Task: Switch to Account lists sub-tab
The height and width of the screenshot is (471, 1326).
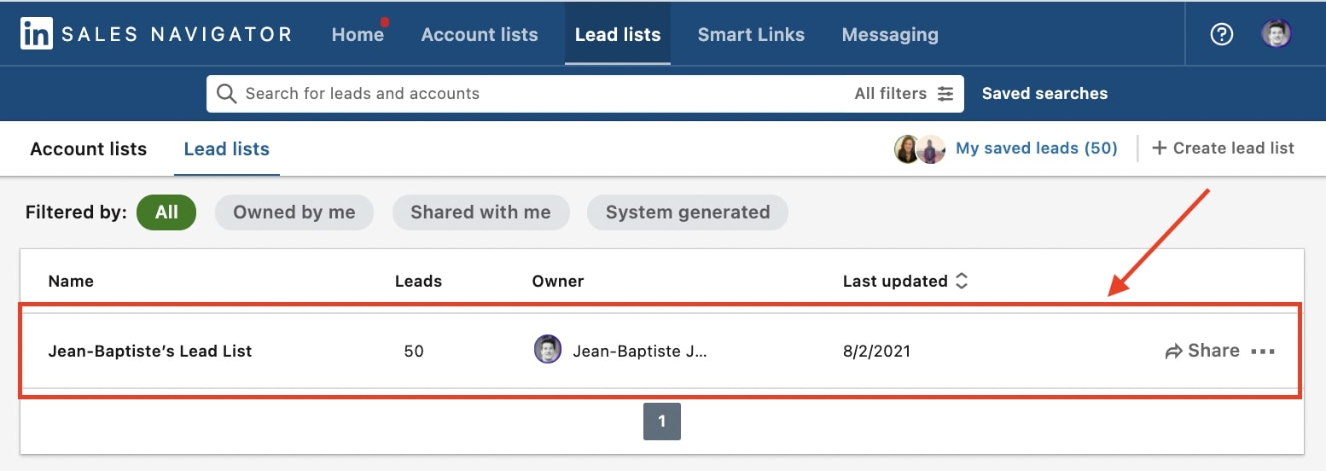Action: coord(89,149)
